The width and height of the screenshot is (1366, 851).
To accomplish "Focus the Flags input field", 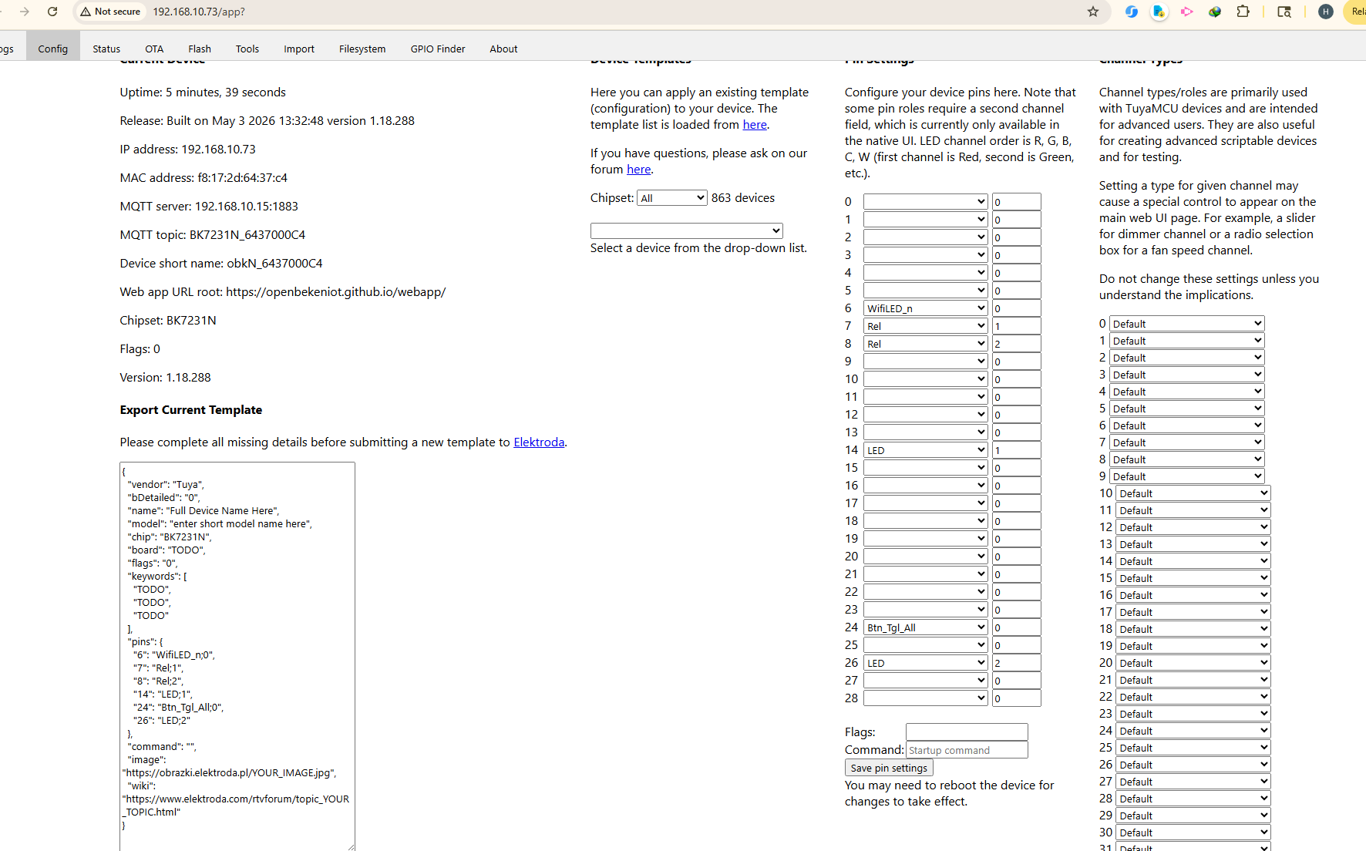I will (967, 732).
